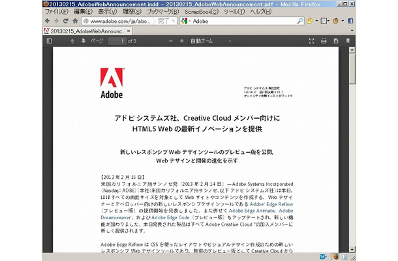This screenshot has height=261, width=398.
Task: Open the Adobe Edge Reflow link
Action: tap(271, 204)
